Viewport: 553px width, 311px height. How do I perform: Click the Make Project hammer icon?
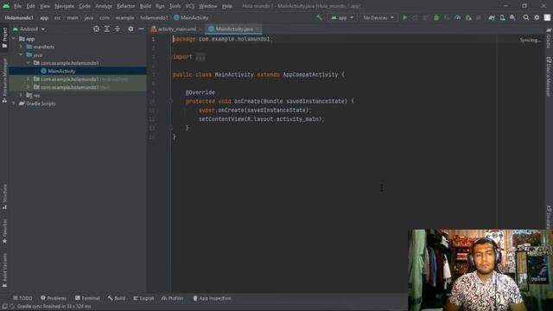pos(319,17)
